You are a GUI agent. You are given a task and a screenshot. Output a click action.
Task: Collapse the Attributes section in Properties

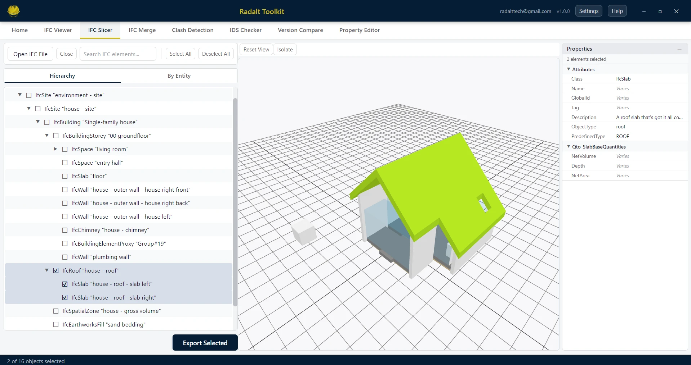(x=569, y=69)
